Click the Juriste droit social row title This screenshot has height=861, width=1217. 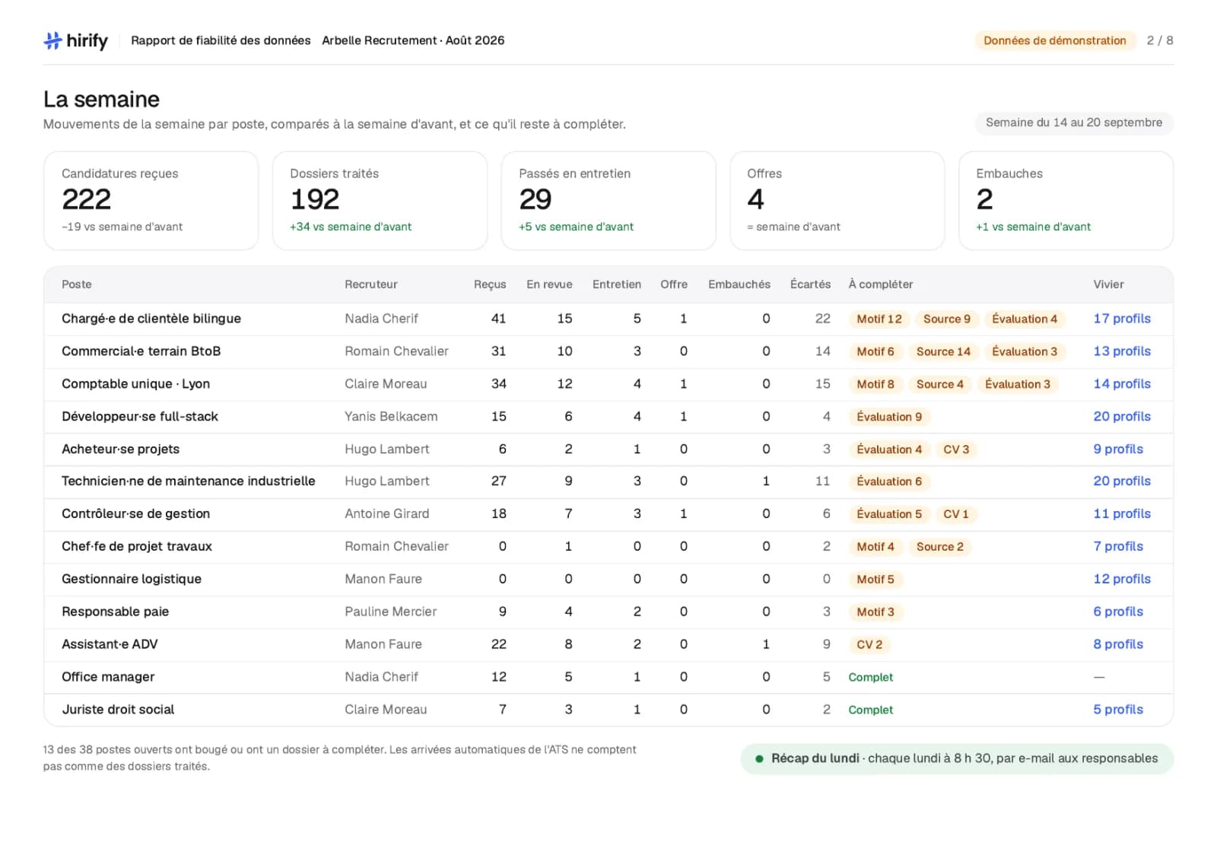point(118,710)
